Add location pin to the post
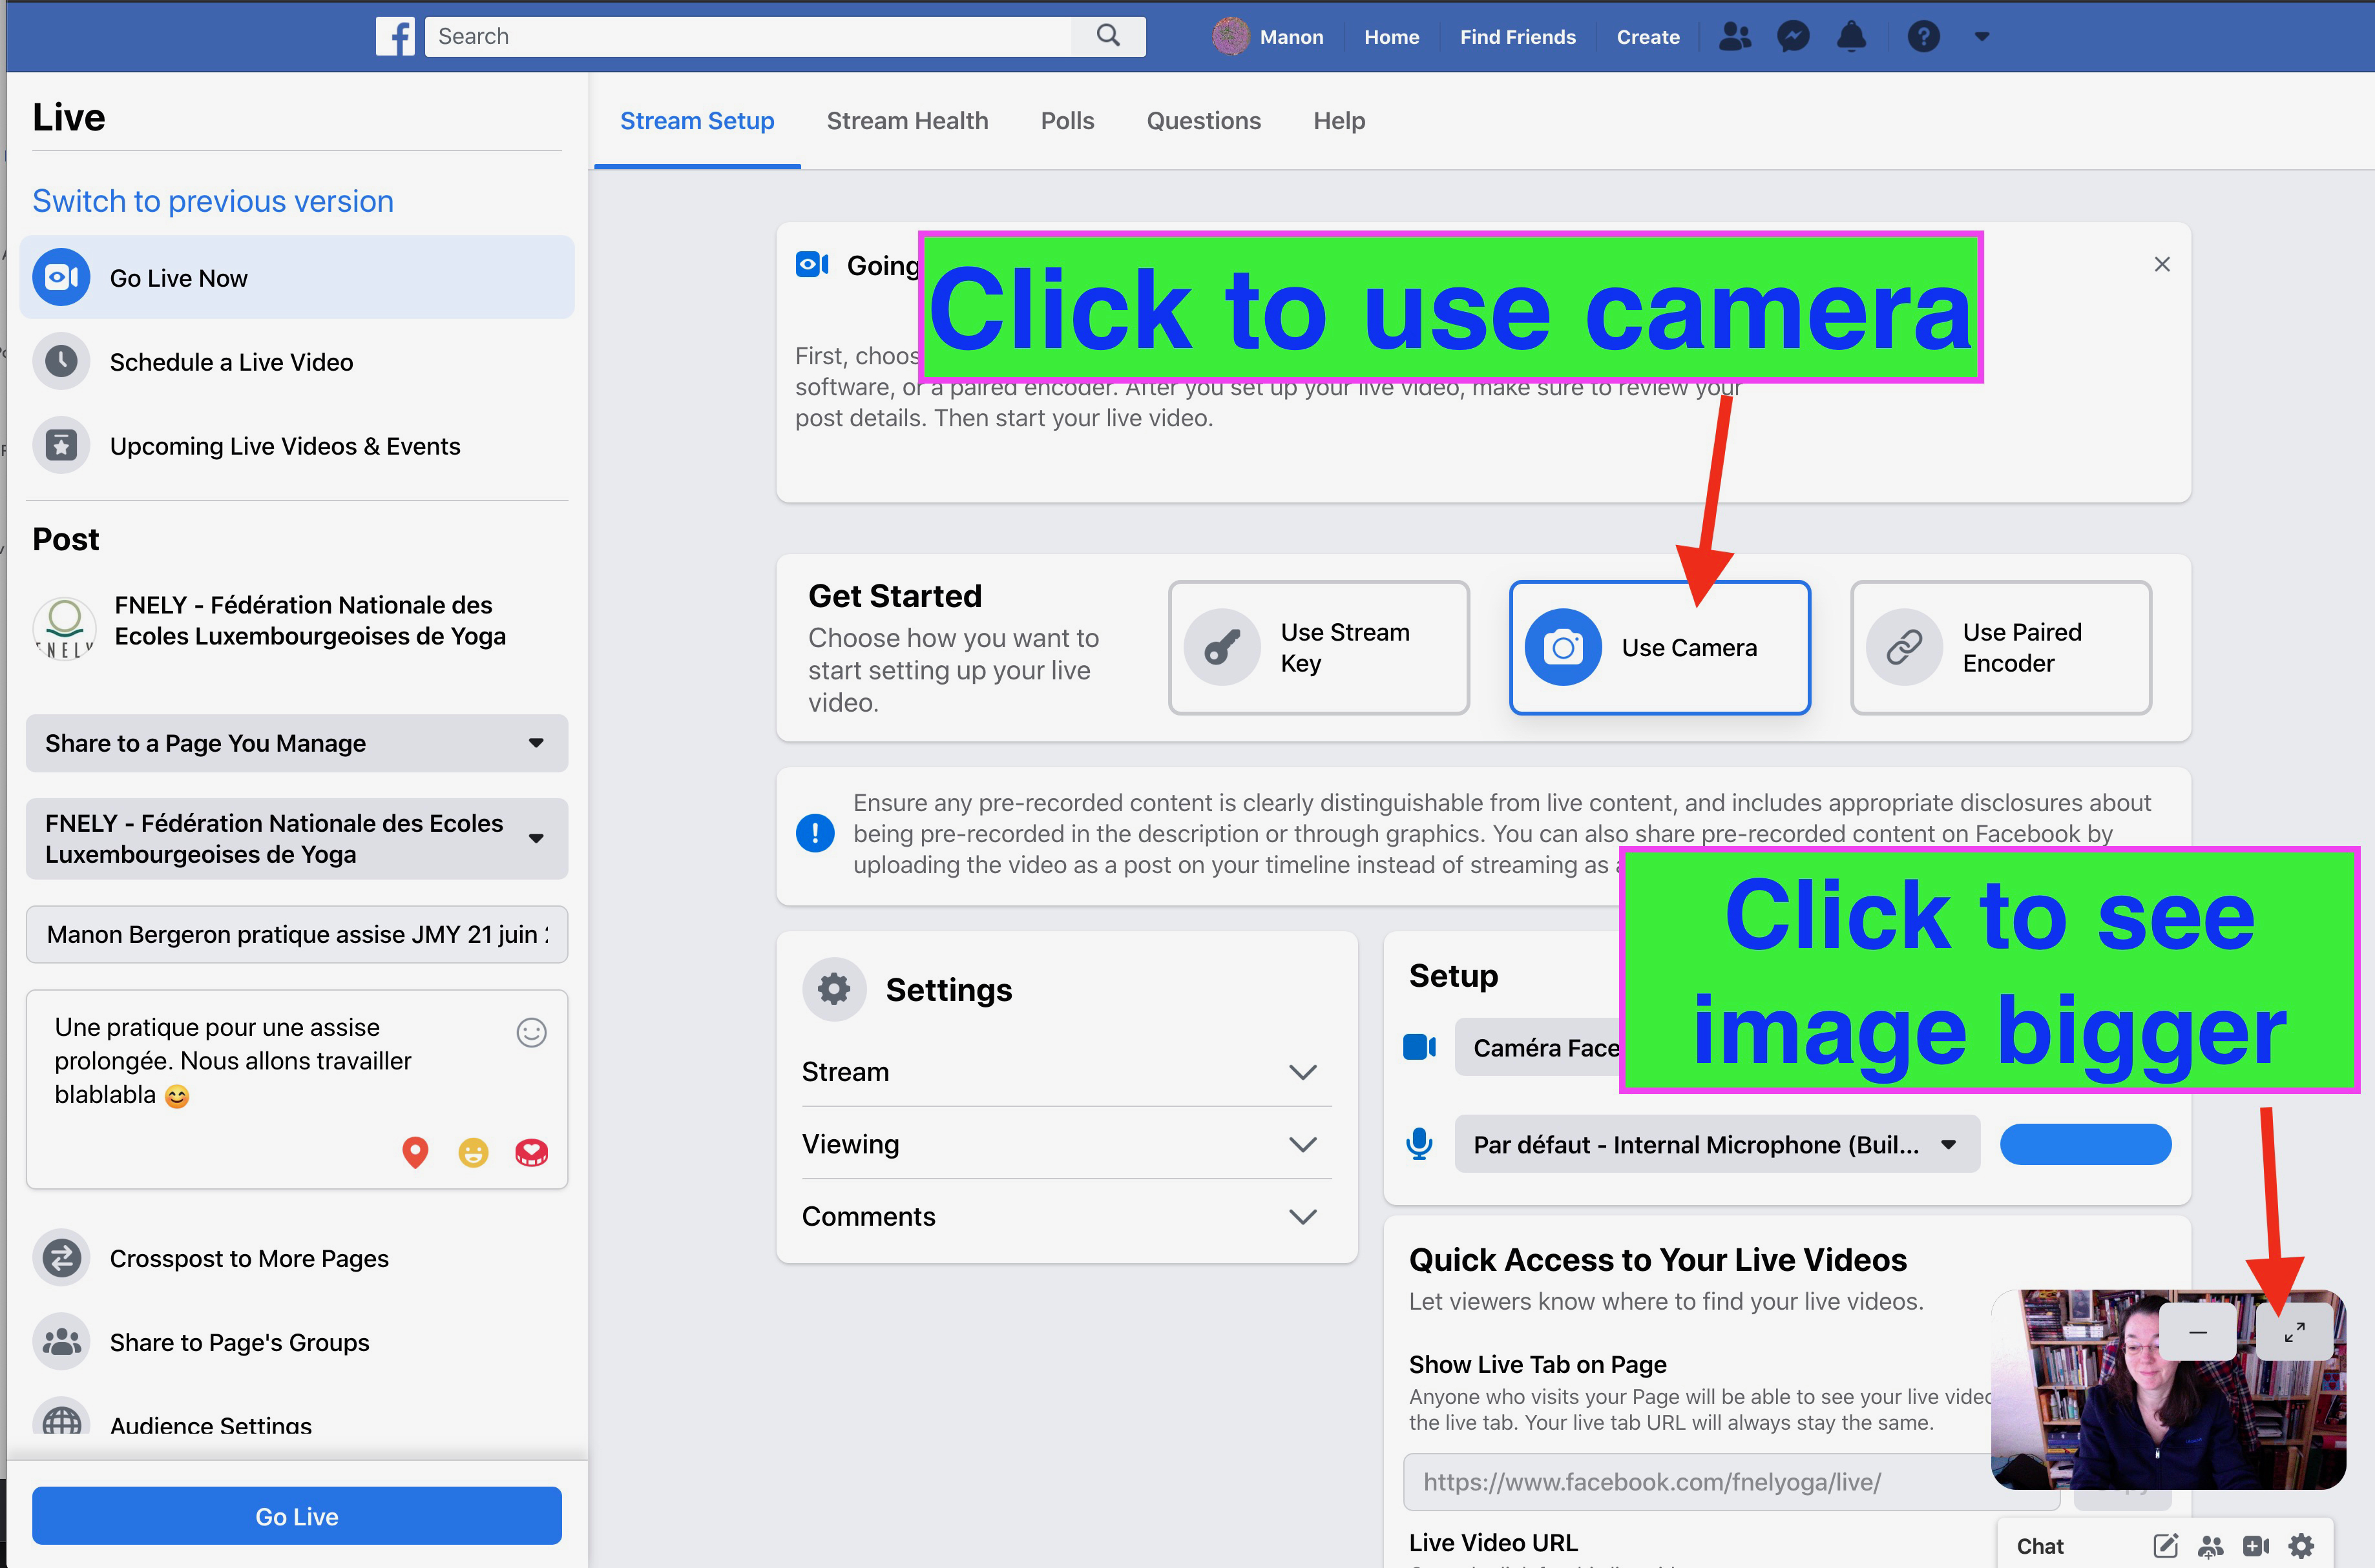The width and height of the screenshot is (2375, 1568). tap(415, 1152)
